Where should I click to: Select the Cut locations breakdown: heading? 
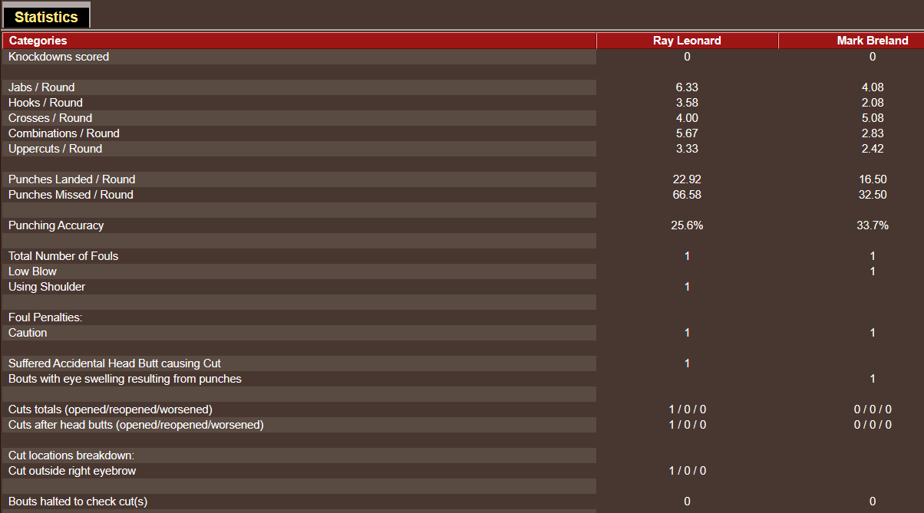tap(71, 455)
